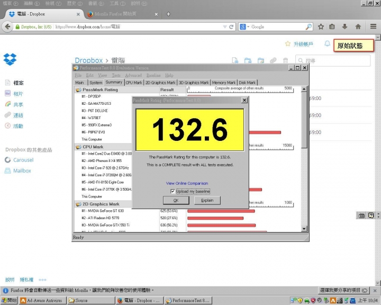Viewport: 381px width, 305px height.
Task: Click the 選擇我要分享的項目 button
Action: pyautogui.click(x=343, y=290)
